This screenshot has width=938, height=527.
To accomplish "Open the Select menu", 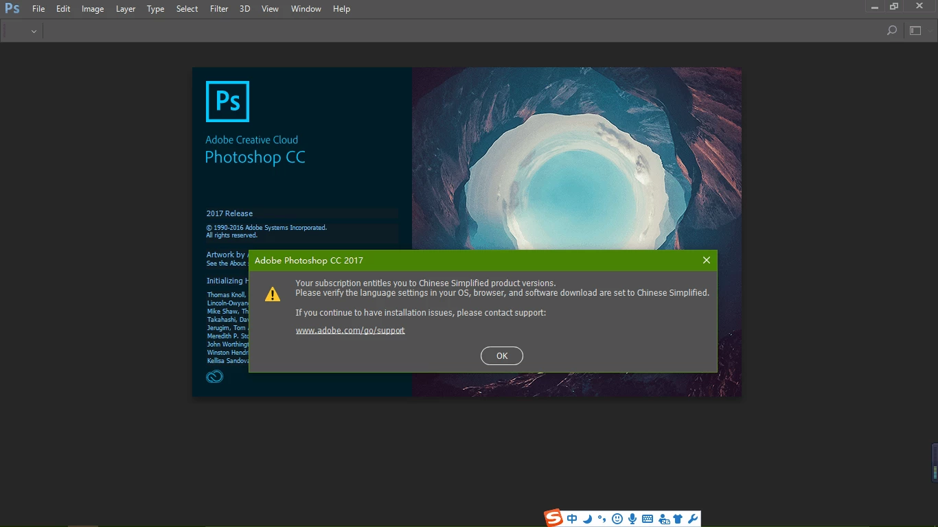I will click(x=187, y=9).
